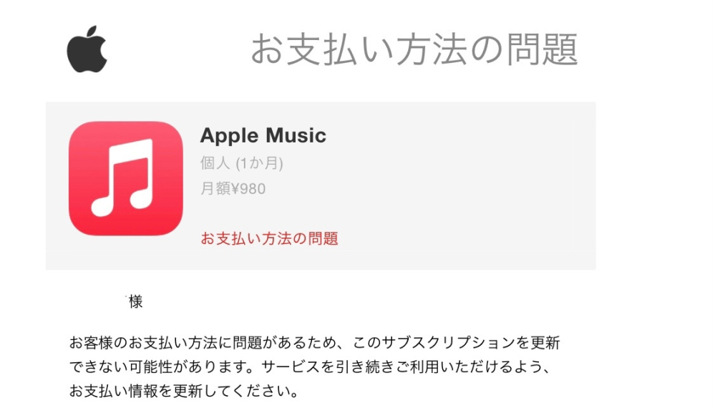715x413 pixels.
Task: Select the 個人 plan type text
Action: pyautogui.click(x=215, y=162)
